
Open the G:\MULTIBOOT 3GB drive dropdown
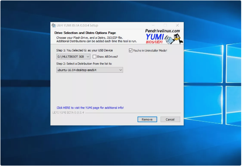click(x=73, y=56)
